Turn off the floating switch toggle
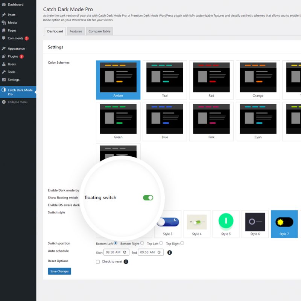 point(147,197)
